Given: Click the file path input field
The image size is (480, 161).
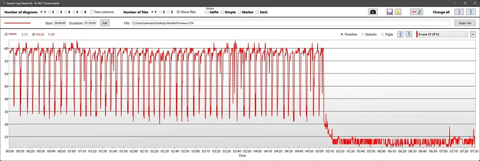Looking at the screenshot, I should pos(291,23).
